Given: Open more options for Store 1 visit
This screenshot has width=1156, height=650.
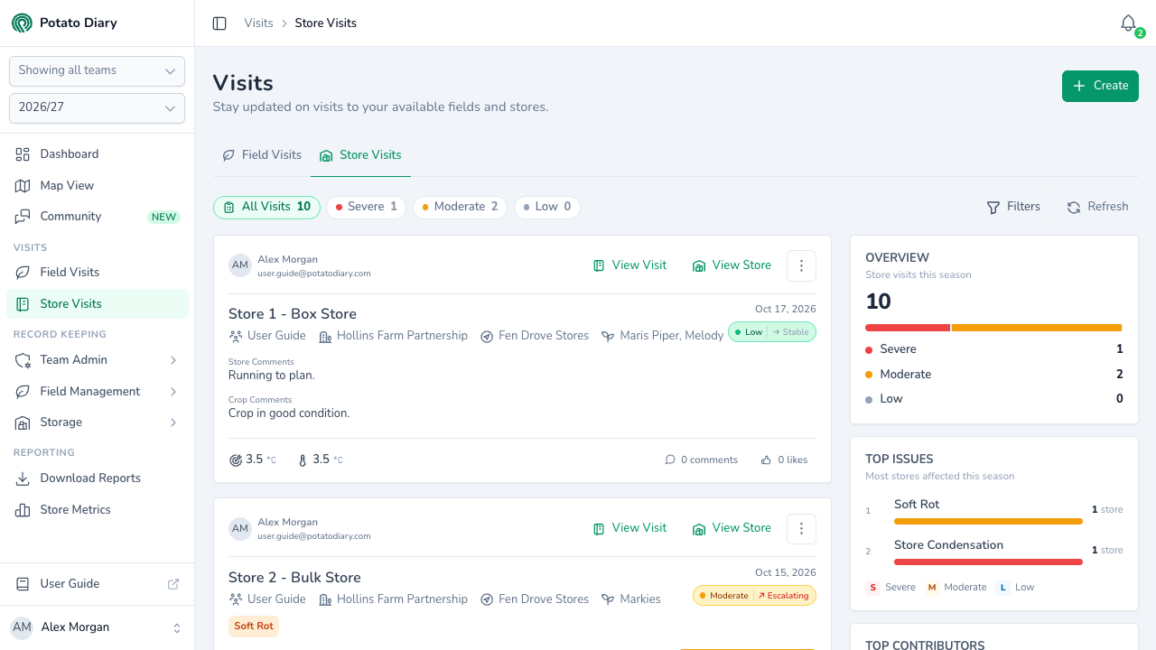Looking at the screenshot, I should [802, 265].
